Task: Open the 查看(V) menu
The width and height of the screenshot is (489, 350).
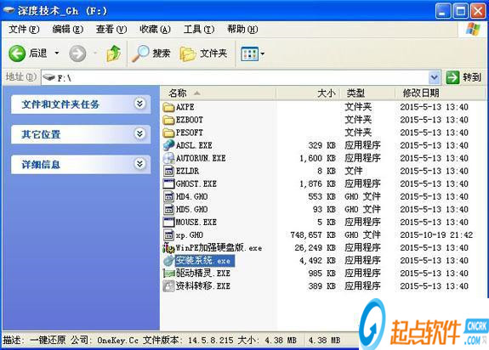Action: pos(111,29)
